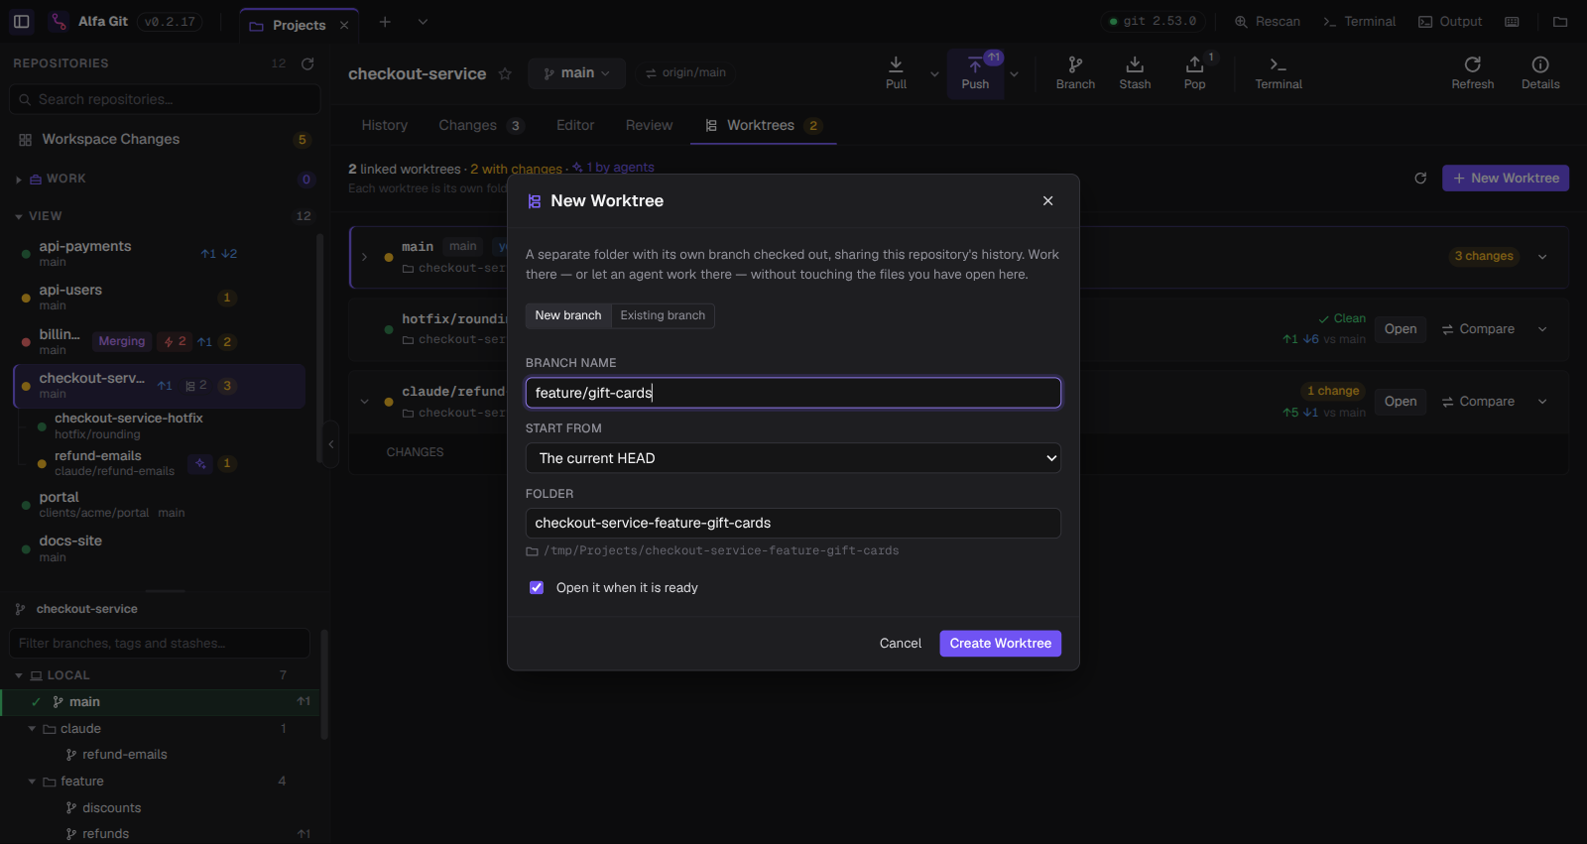The image size is (1587, 844).
Task: Click the New Worktree button
Action: tap(1505, 179)
